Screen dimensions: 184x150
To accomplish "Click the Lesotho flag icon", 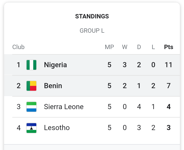I will (x=31, y=128).
